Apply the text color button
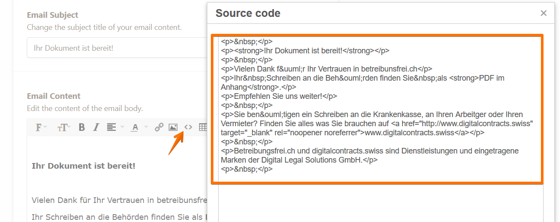 pos(135,127)
